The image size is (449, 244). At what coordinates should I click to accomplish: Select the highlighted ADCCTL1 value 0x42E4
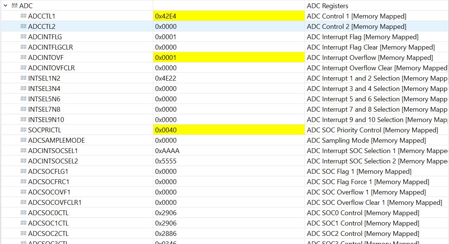166,16
